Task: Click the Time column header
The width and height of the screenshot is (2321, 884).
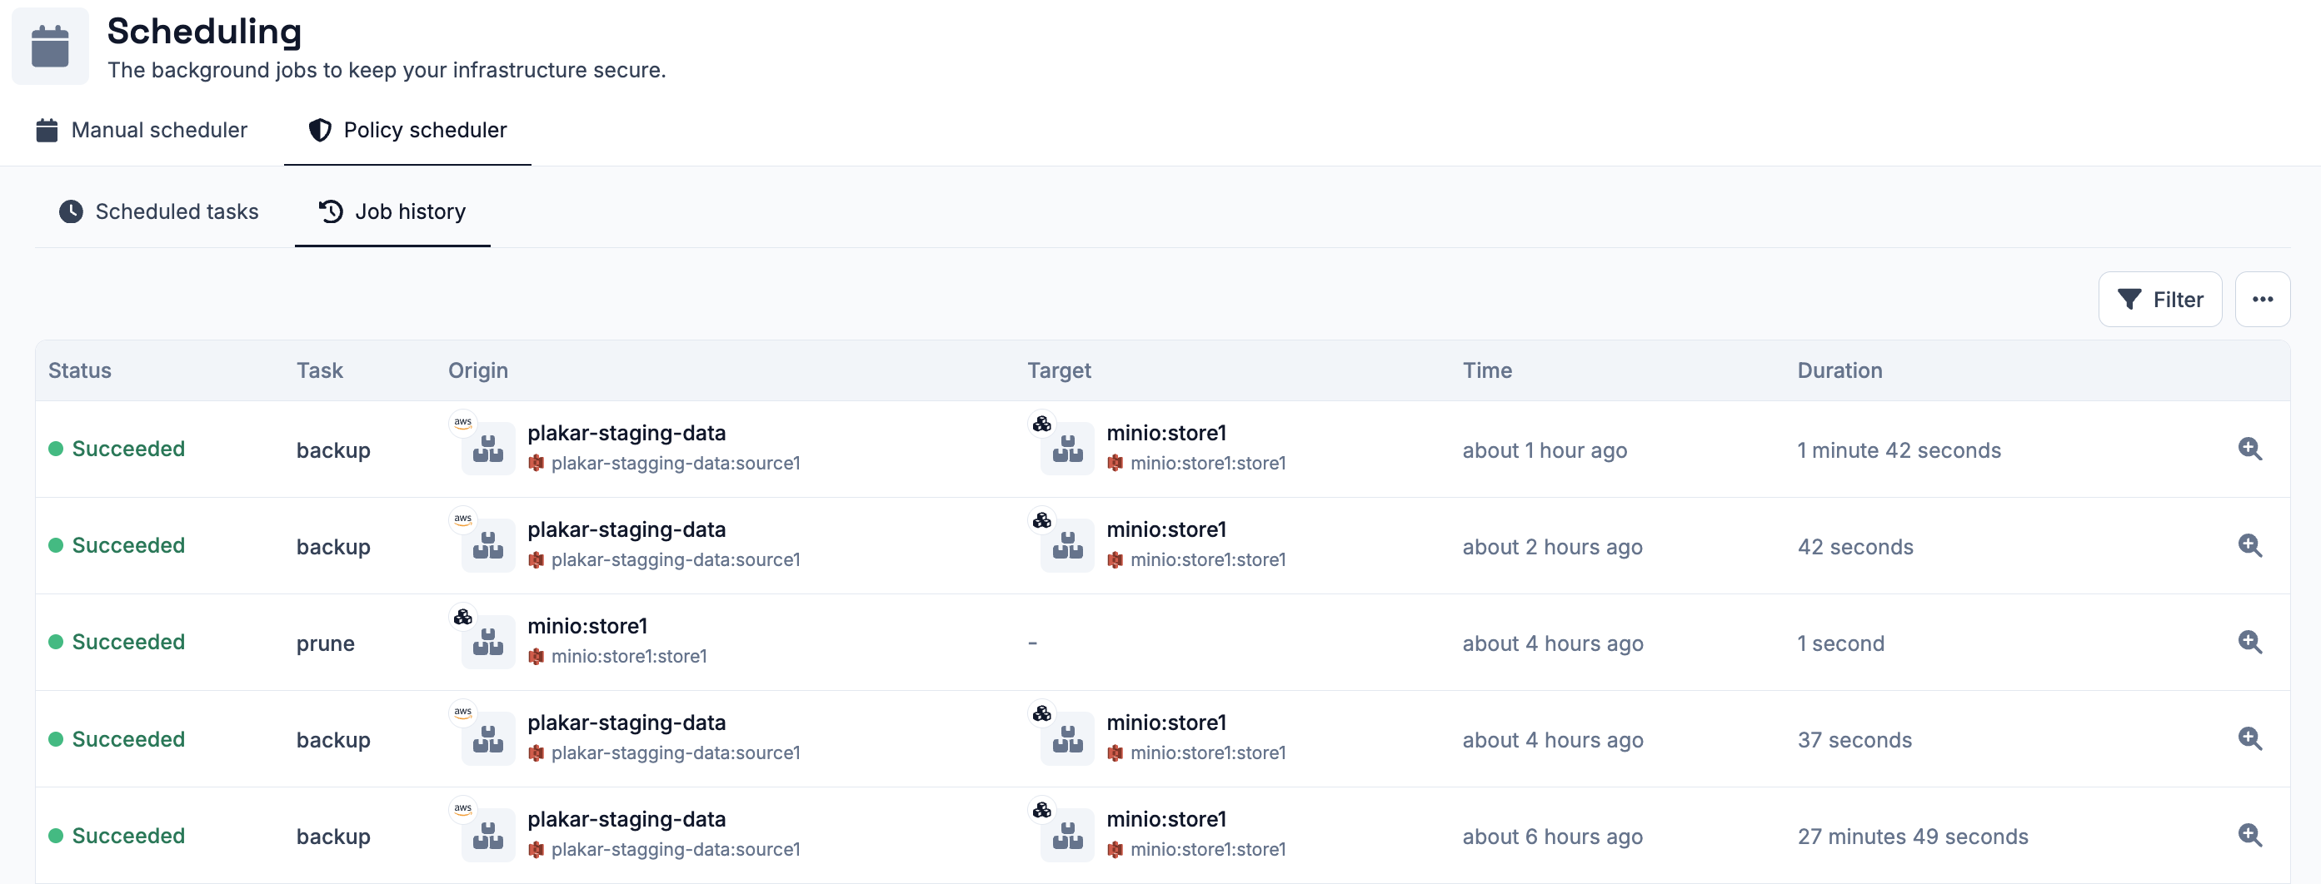Action: 1488,371
